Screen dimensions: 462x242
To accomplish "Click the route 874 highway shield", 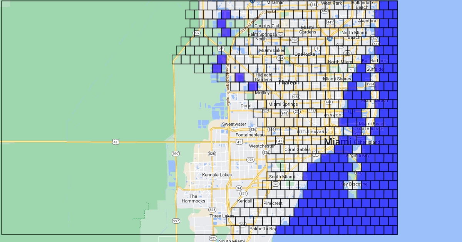I will (243, 194).
